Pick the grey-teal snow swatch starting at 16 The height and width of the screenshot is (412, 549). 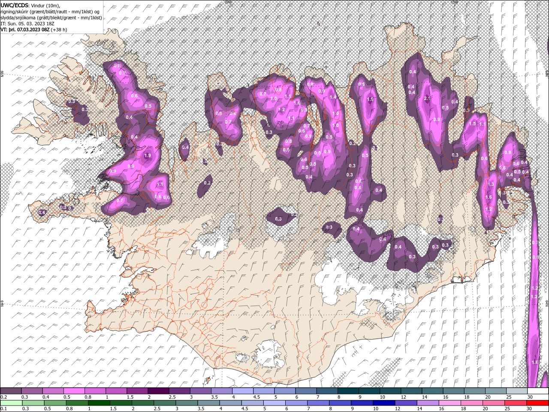(454, 391)
